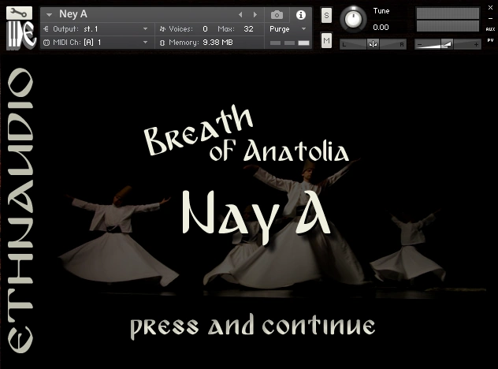The height and width of the screenshot is (369, 498).
Task: Open the snapshot camera view
Action: click(277, 15)
